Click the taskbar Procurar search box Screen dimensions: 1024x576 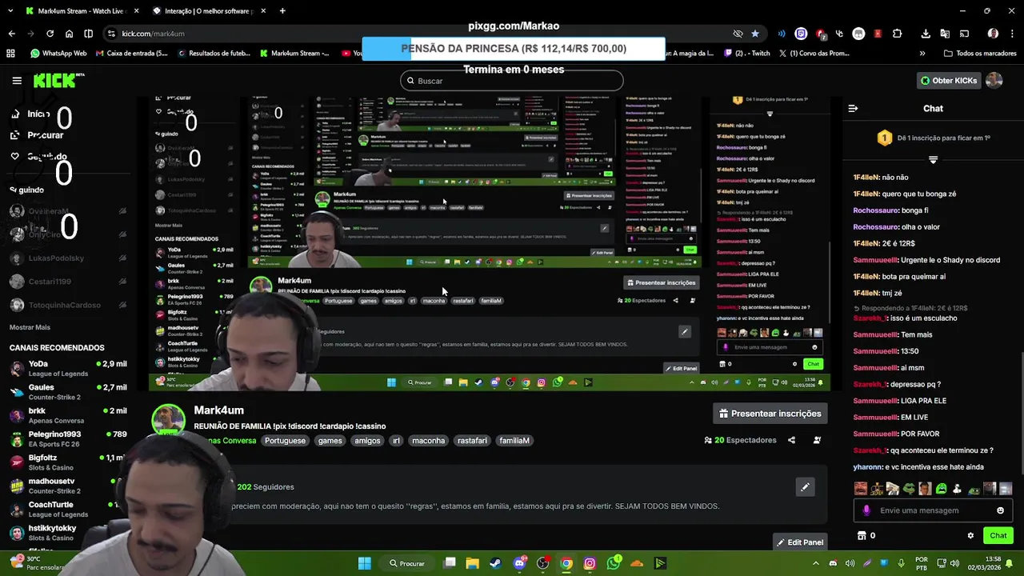(406, 563)
